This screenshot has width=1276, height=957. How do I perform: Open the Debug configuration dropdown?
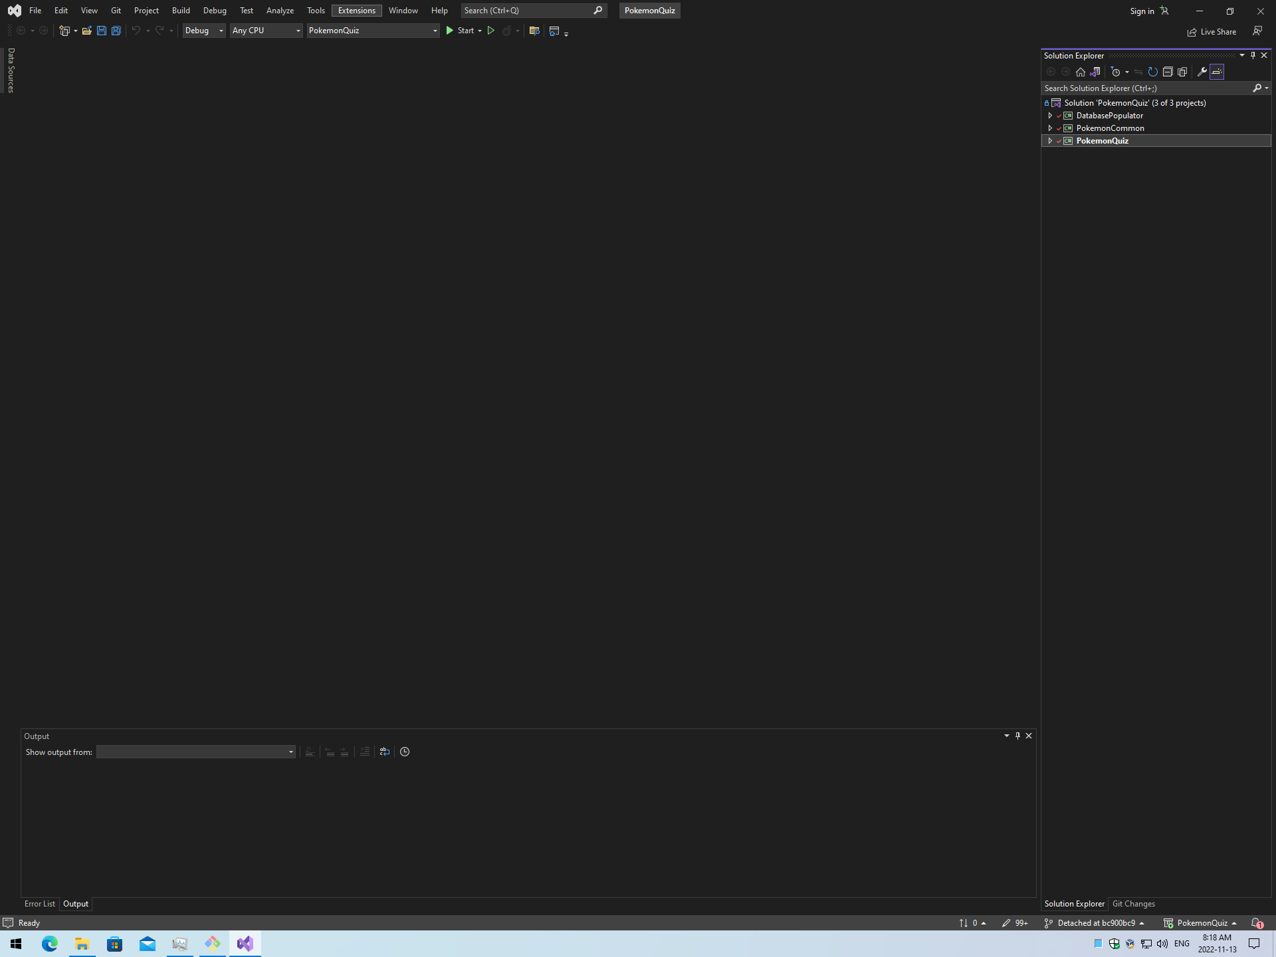point(204,31)
